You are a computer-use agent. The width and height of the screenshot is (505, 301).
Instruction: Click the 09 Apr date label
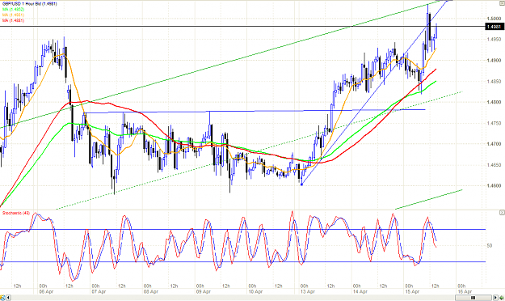204,291
